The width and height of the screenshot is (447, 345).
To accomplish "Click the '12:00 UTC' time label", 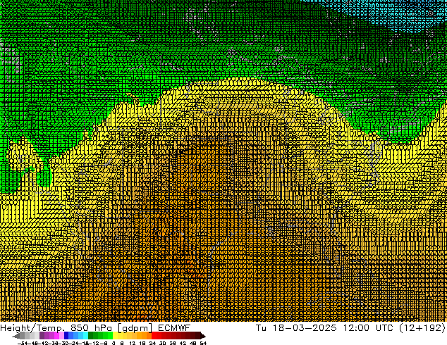I will click(x=368, y=327).
